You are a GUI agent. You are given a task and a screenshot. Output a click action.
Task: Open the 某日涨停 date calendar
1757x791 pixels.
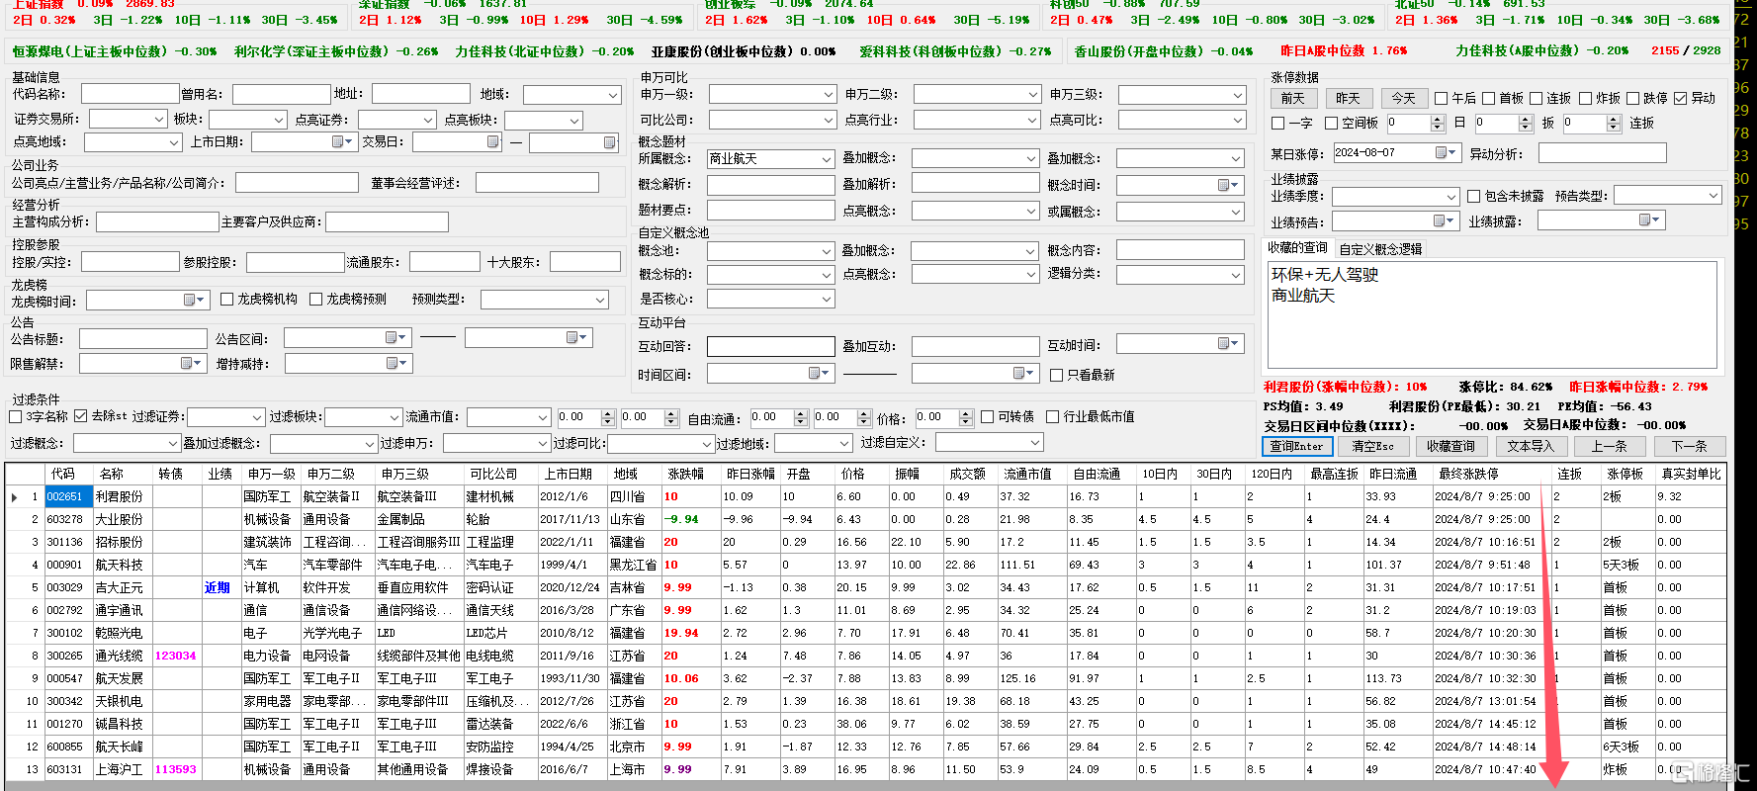pyautogui.click(x=1446, y=152)
